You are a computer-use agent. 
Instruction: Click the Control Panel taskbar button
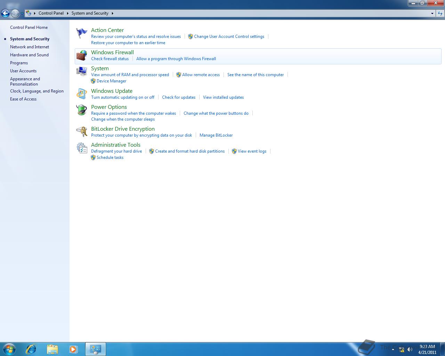[96, 349]
